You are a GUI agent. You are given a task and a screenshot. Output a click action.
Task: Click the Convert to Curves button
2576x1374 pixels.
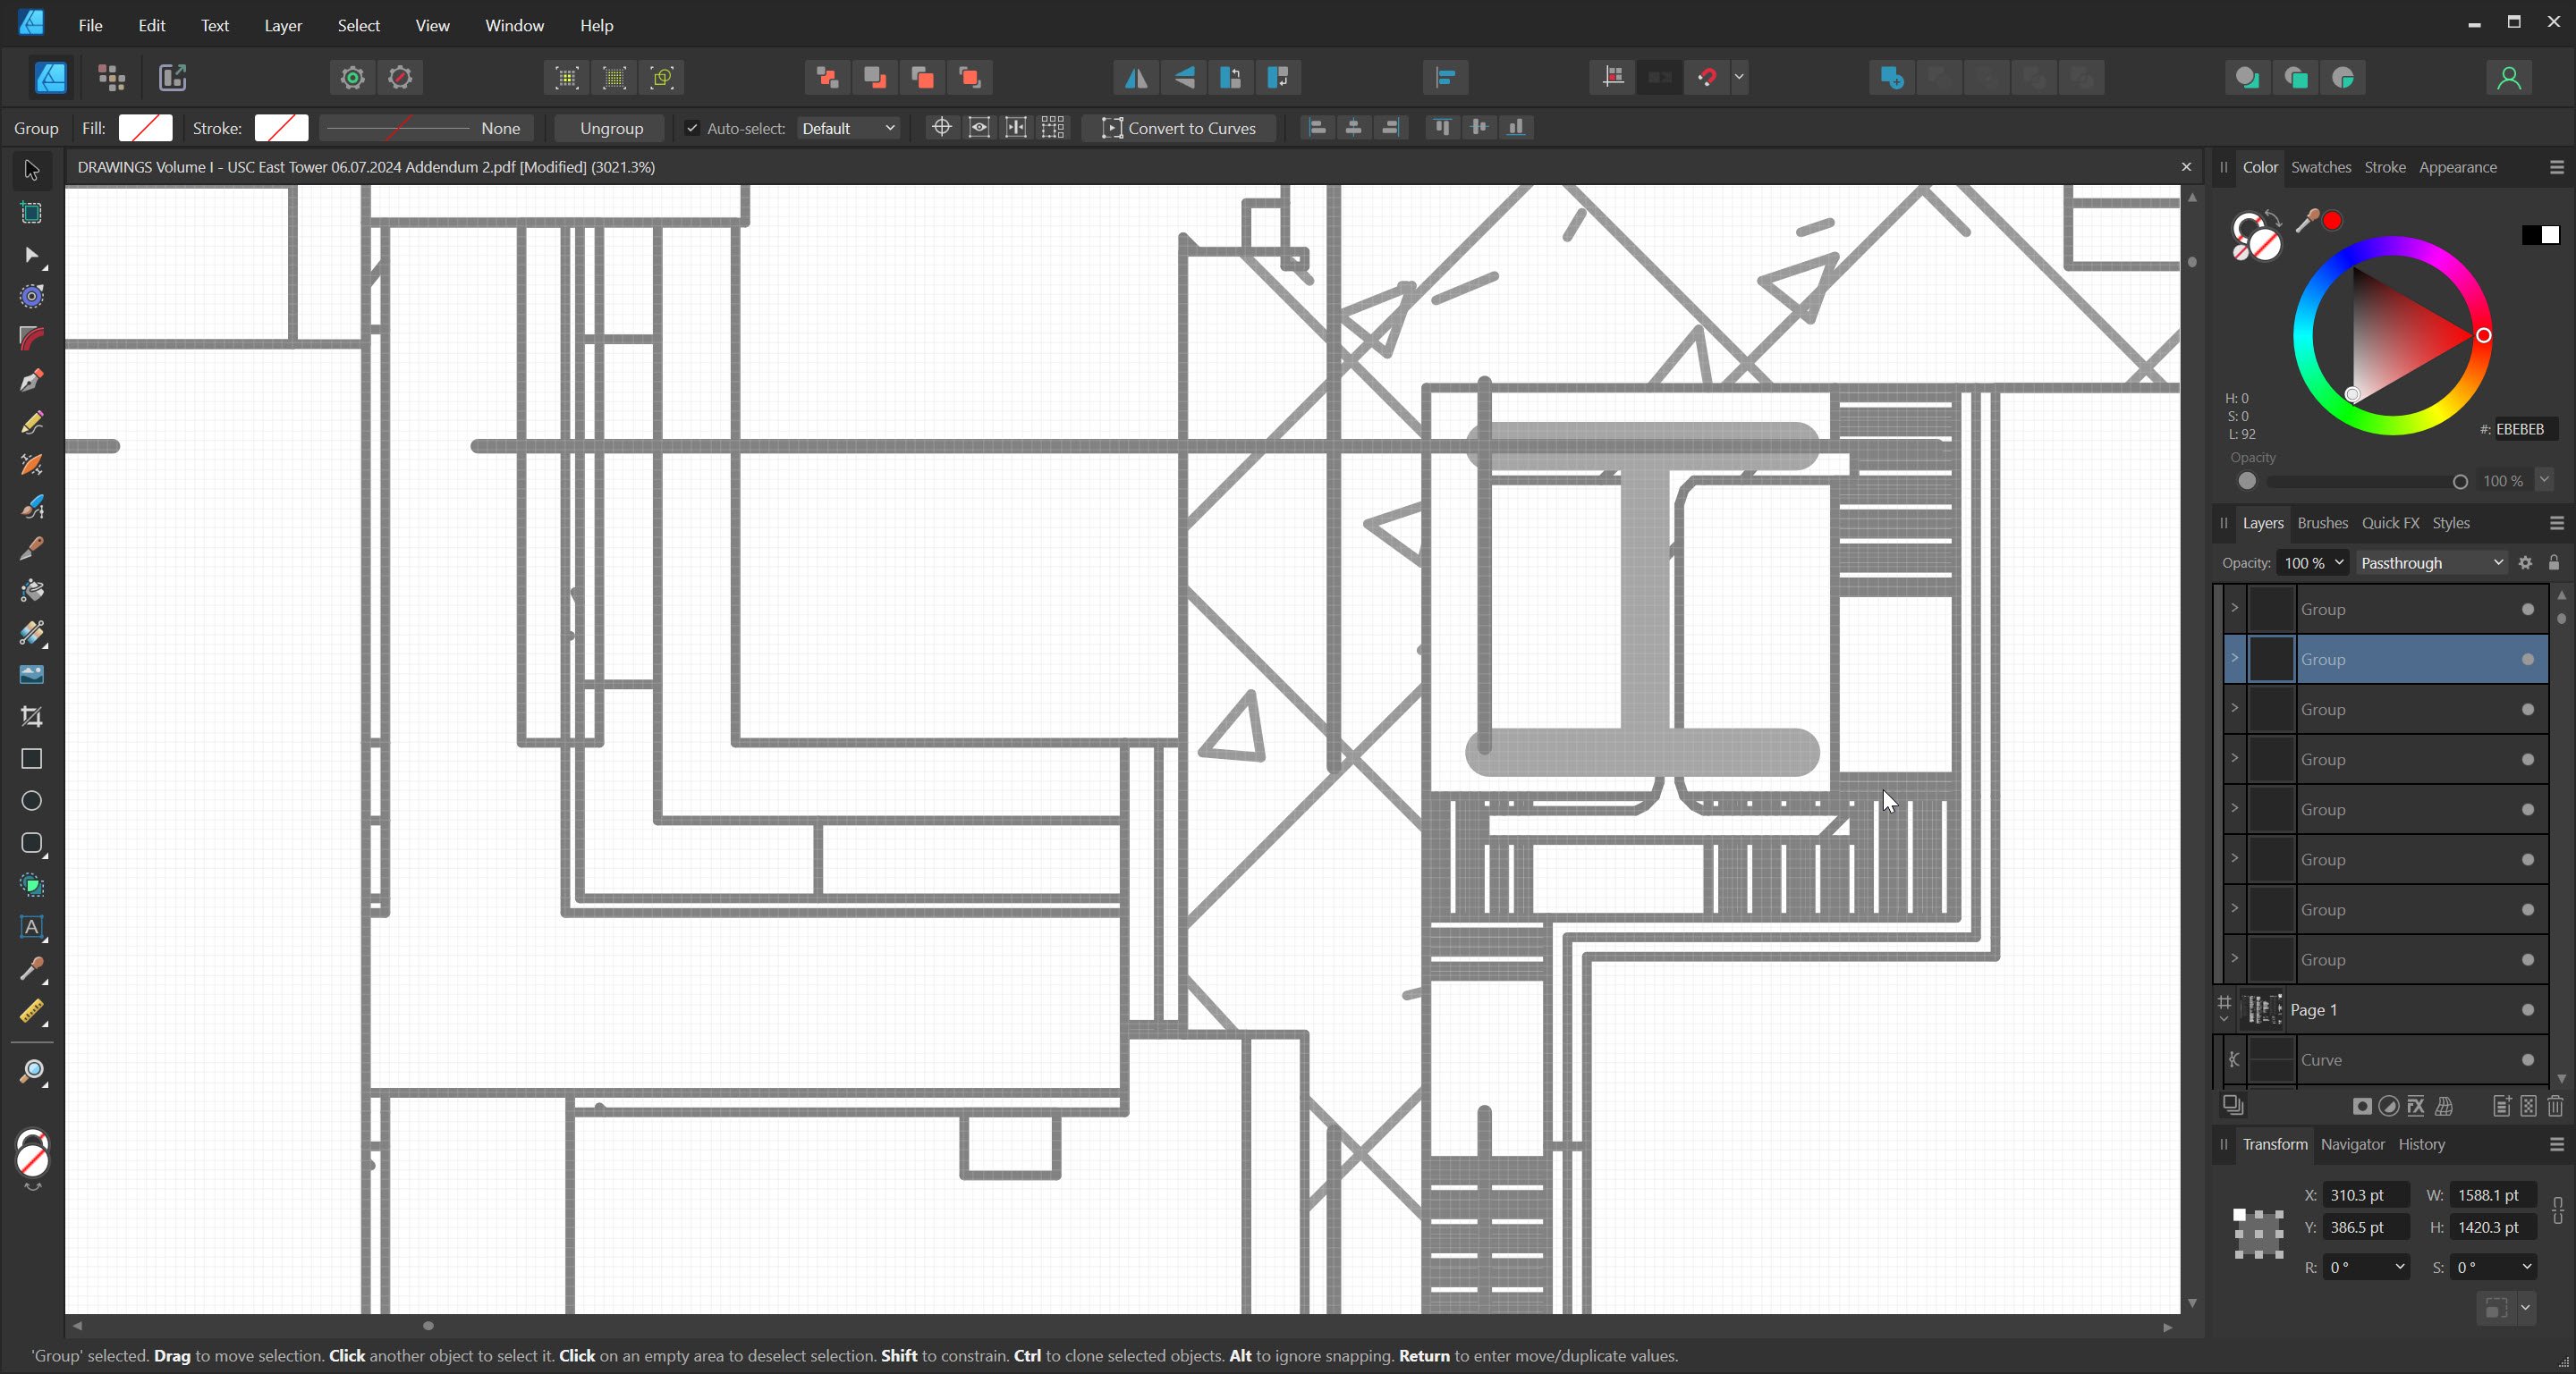(x=1179, y=128)
